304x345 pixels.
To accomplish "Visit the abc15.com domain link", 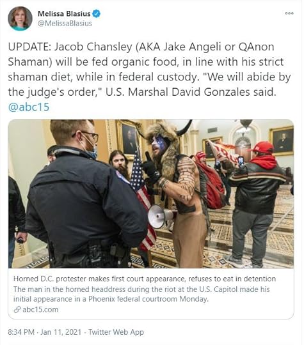I will coord(40,310).
